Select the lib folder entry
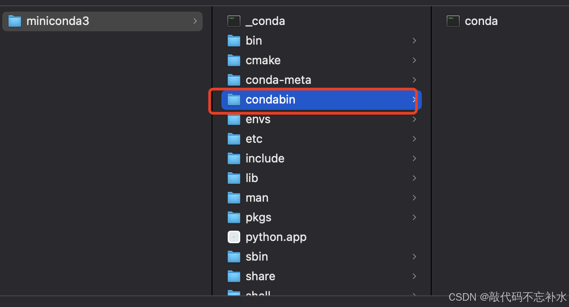The height and width of the screenshot is (307, 569). click(322, 178)
